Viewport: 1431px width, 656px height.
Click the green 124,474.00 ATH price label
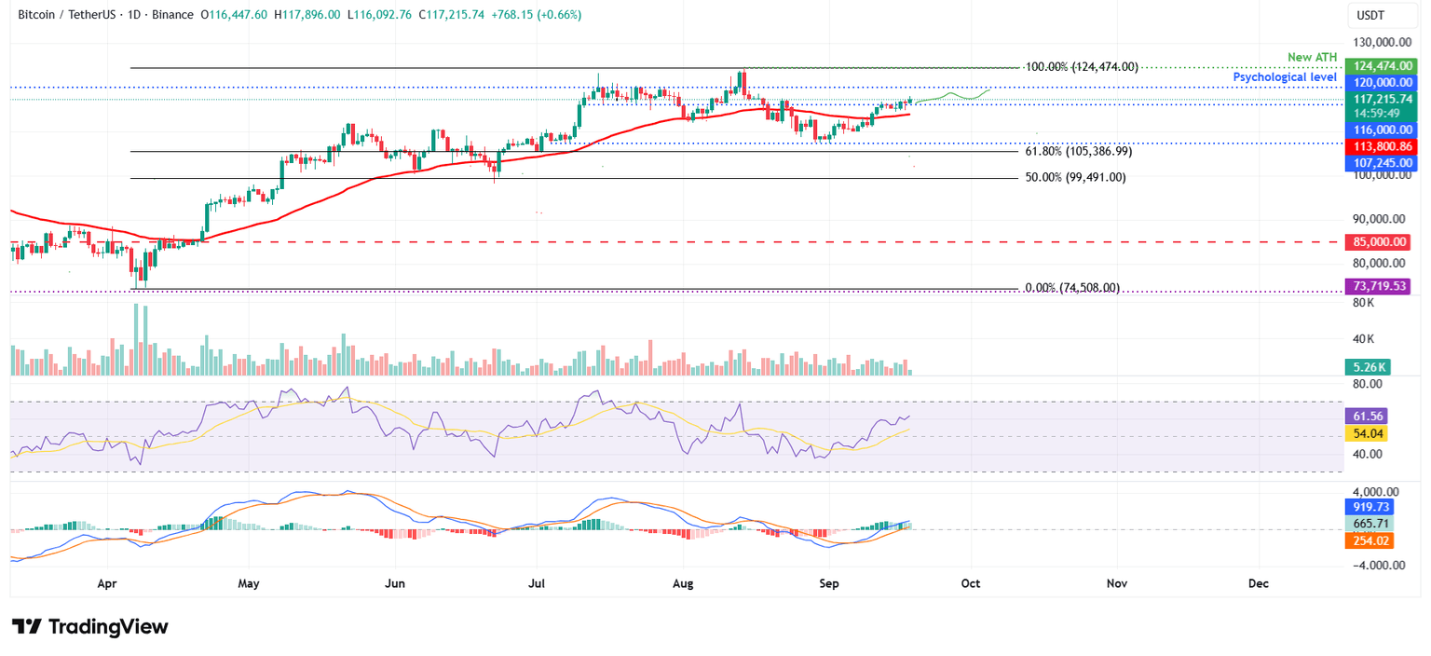pyautogui.click(x=1381, y=65)
